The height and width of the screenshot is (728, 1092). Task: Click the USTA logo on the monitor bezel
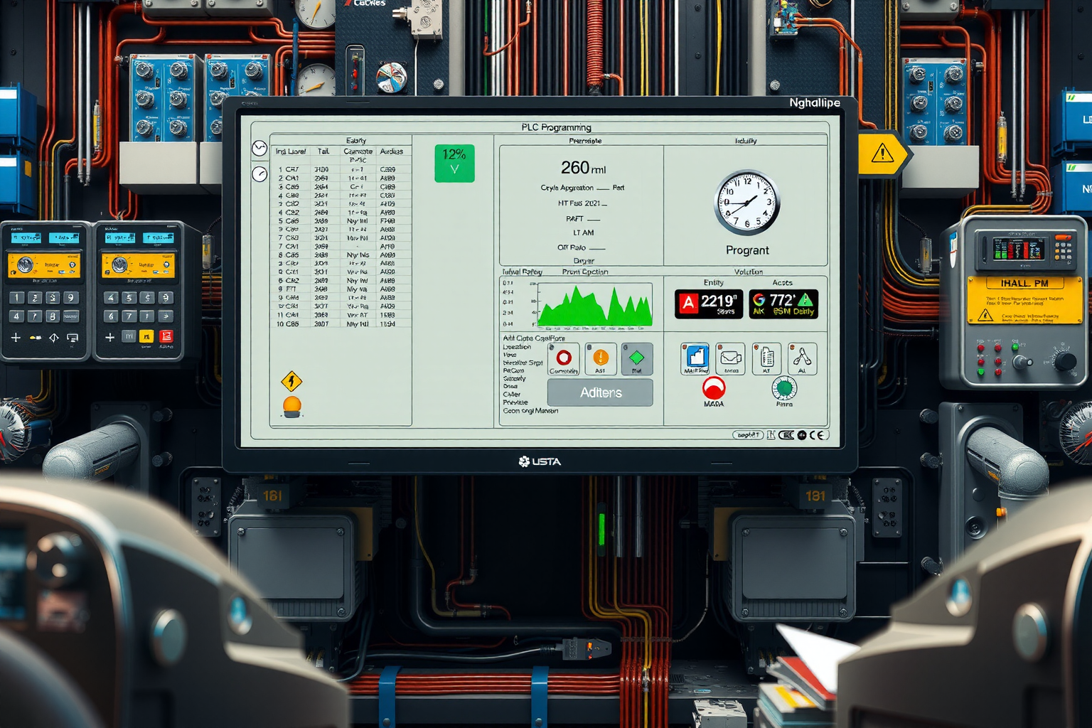[540, 461]
